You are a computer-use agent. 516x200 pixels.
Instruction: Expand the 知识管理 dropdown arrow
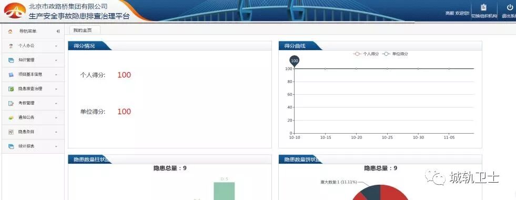(x=56, y=61)
